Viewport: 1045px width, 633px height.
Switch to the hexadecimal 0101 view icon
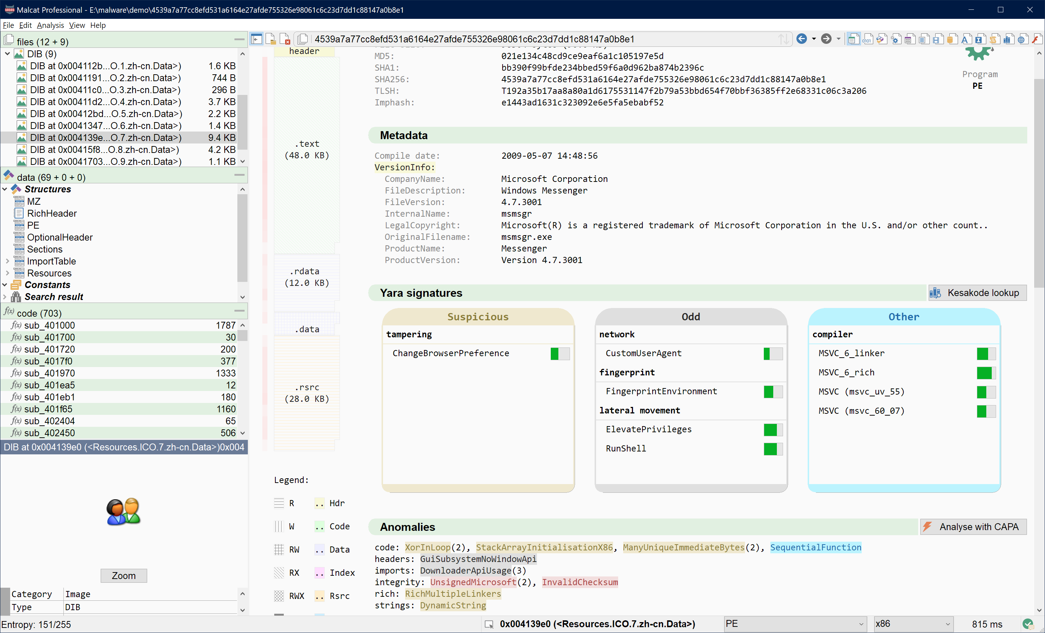868,39
